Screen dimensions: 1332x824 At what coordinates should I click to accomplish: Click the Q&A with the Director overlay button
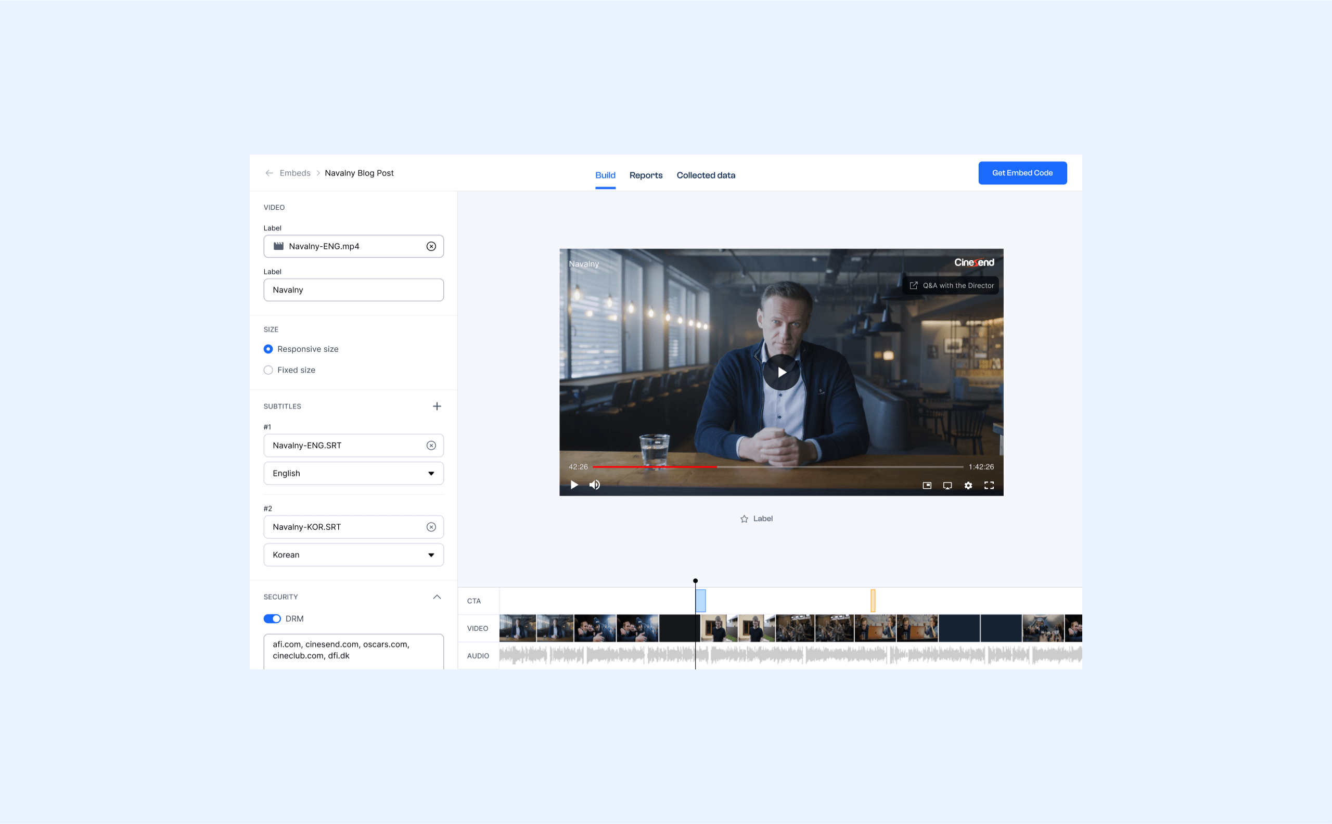pyautogui.click(x=951, y=286)
